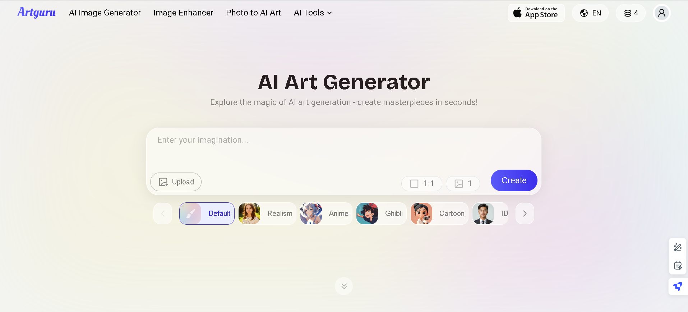Open the magic pencil edit side icon
Screen dimensions: 688x312
678,247
